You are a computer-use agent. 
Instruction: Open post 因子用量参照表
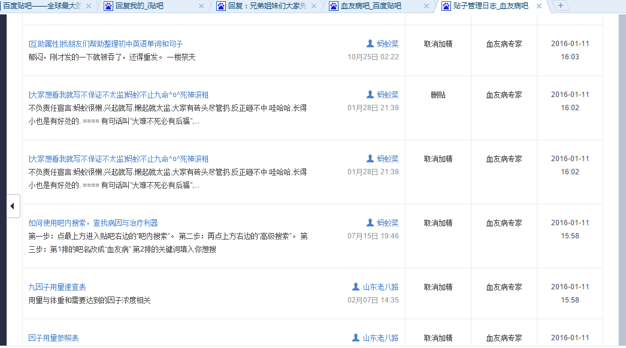53,338
